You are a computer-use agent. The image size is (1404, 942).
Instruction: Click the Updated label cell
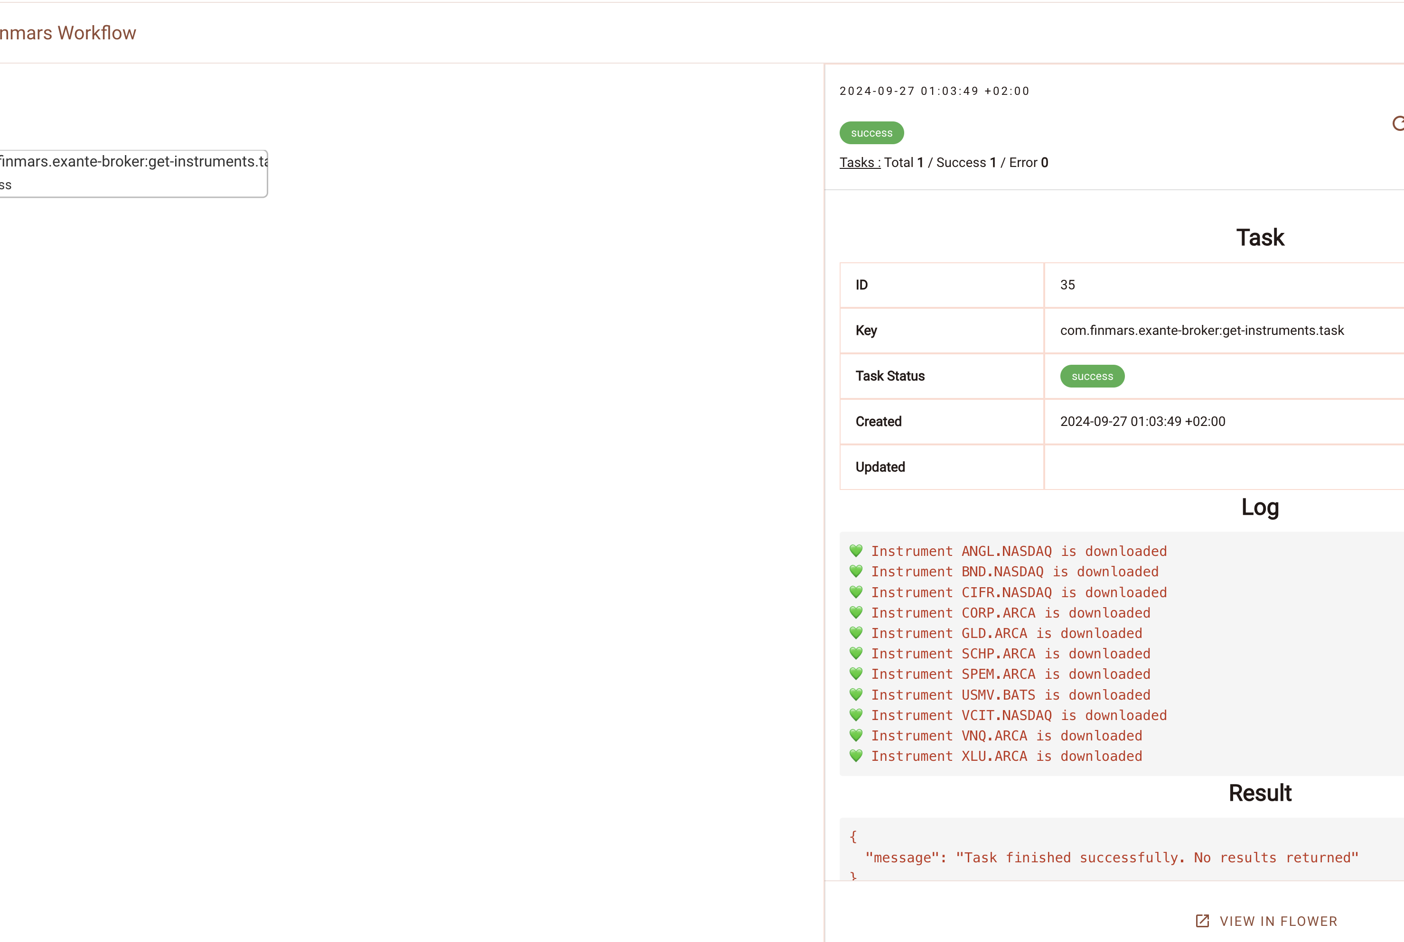(941, 467)
